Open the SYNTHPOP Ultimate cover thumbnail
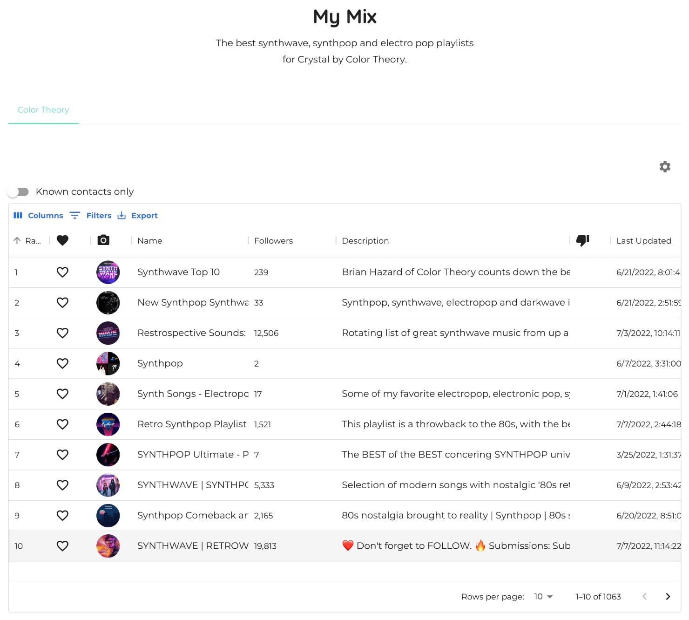 pos(108,455)
